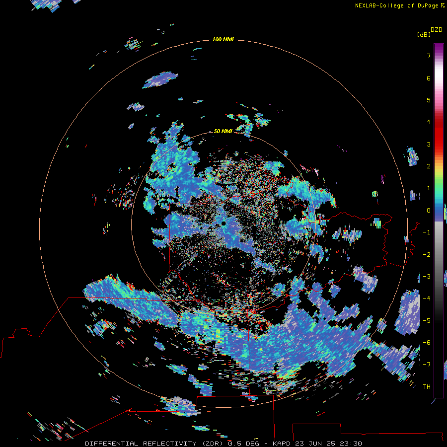The image size is (447, 447).
Task: Click the 3 value on the color scale
Action: [429, 144]
